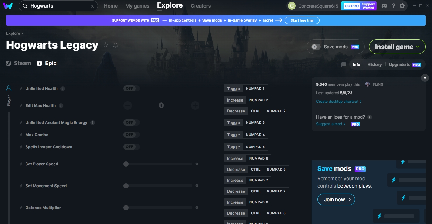This screenshot has width=432, height=224.
Task: Select the Info tab
Action: [356, 64]
